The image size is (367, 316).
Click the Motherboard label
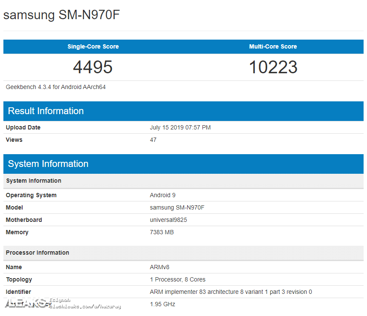click(24, 220)
